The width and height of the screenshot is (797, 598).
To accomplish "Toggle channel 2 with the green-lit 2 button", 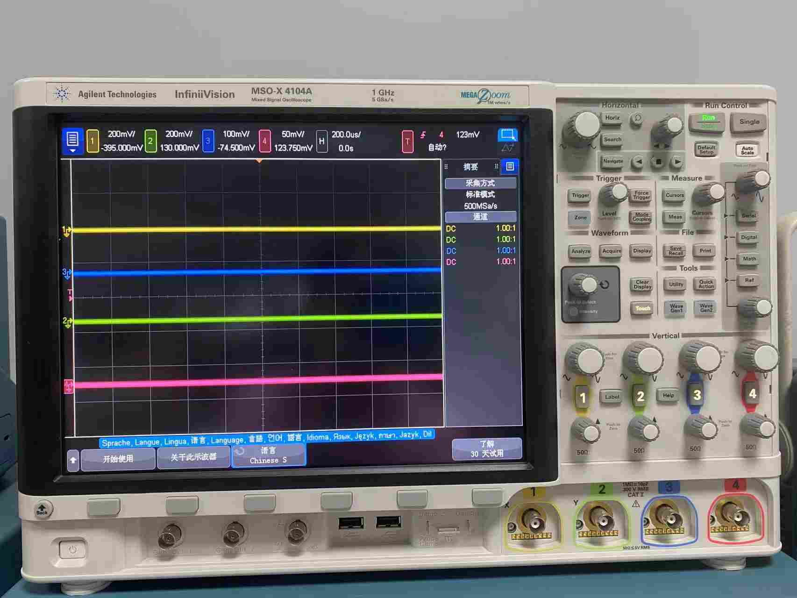I will click(640, 397).
